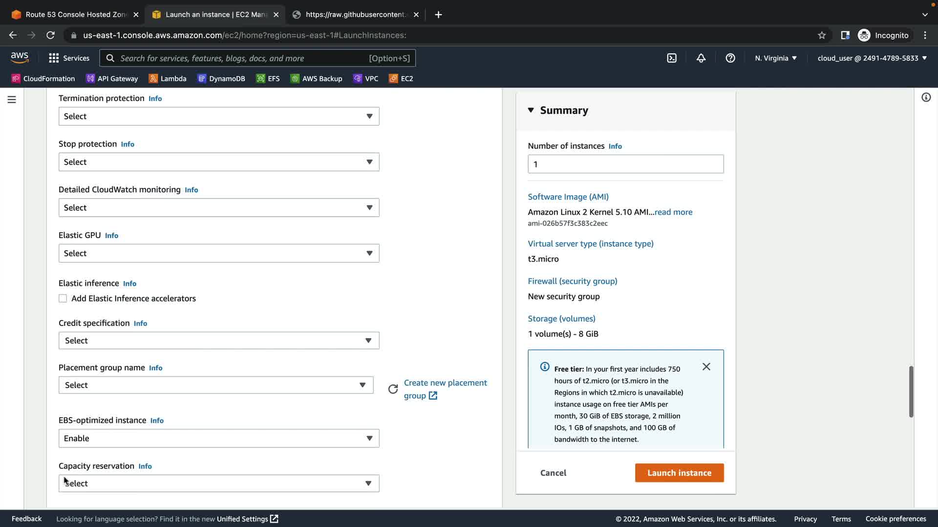Open the help question mark icon
Screen dimensions: 938x527
pyautogui.click(x=730, y=58)
